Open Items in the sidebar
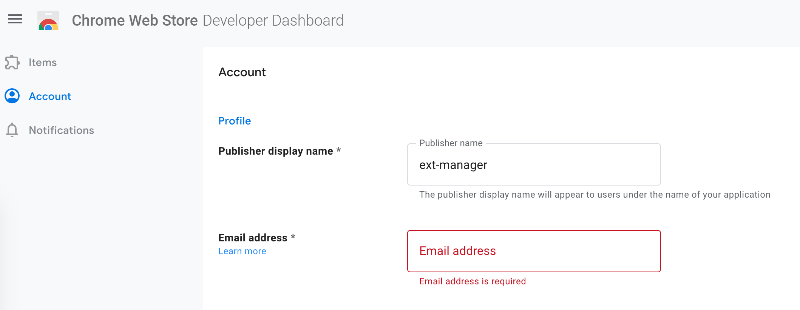 point(43,63)
